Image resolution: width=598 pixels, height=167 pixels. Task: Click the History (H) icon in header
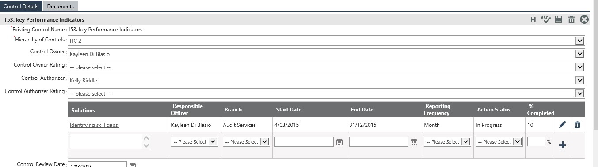coord(533,19)
